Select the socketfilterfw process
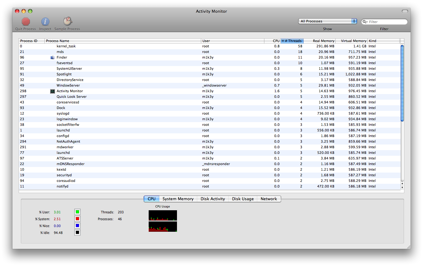This screenshot has height=266, width=423. click(x=210, y=125)
